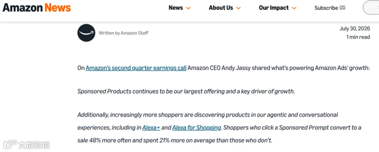Click the Subscribe envelope icon

342,8
